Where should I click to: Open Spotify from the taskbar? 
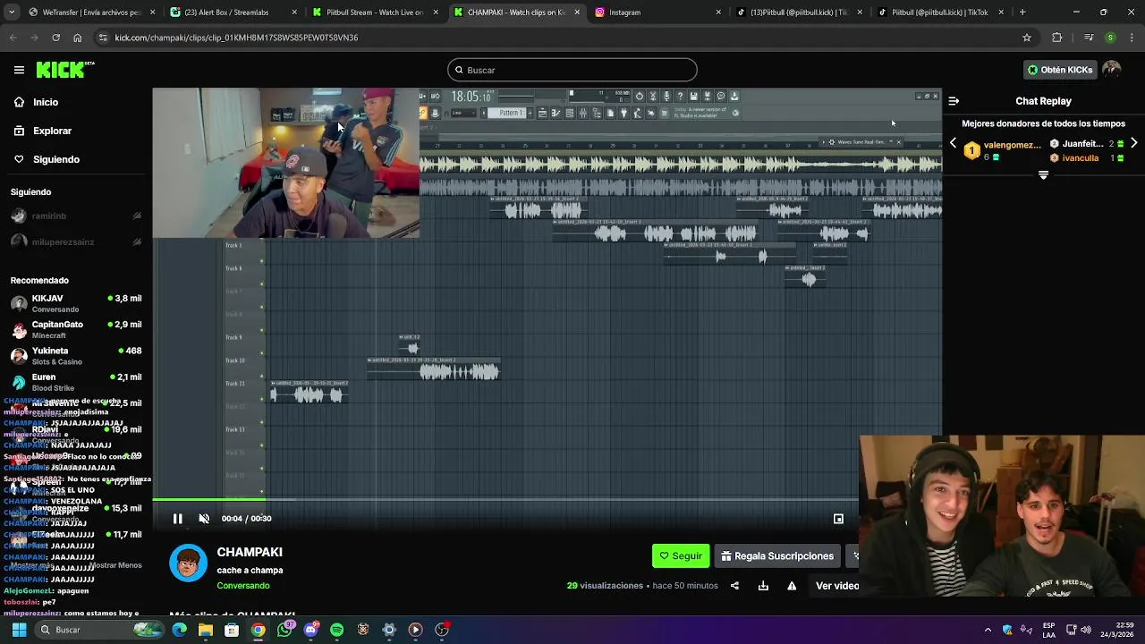[x=336, y=630]
